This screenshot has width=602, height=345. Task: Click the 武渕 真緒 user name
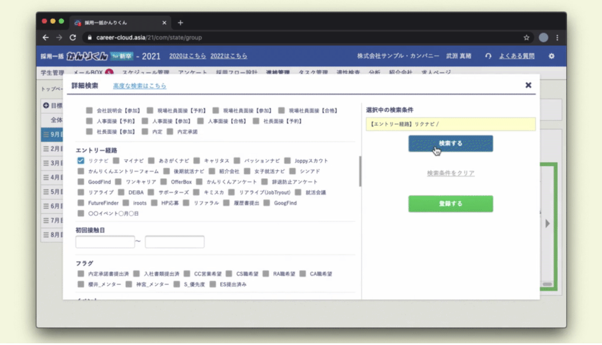459,56
